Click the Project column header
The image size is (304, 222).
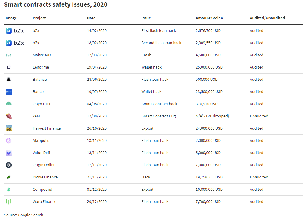click(39, 18)
